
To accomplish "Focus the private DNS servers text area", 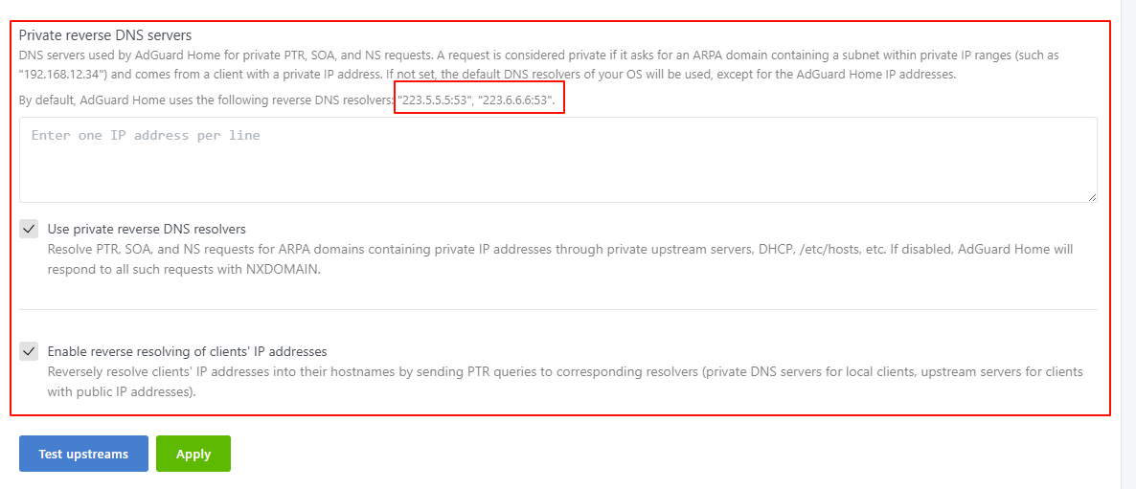I will 557,160.
